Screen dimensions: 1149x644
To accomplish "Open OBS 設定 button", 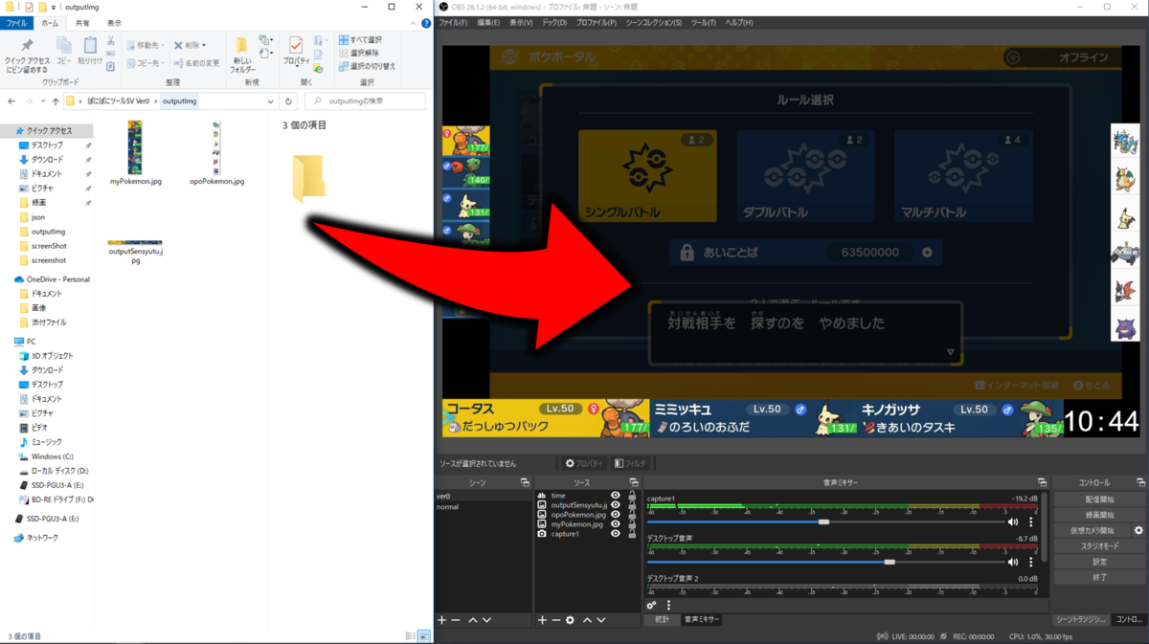I will pos(1099,562).
